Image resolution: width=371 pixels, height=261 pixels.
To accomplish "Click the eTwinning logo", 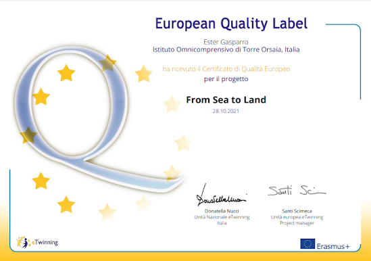I will [37, 242].
